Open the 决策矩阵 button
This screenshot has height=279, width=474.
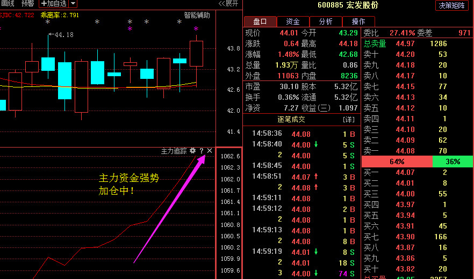tap(452, 5)
